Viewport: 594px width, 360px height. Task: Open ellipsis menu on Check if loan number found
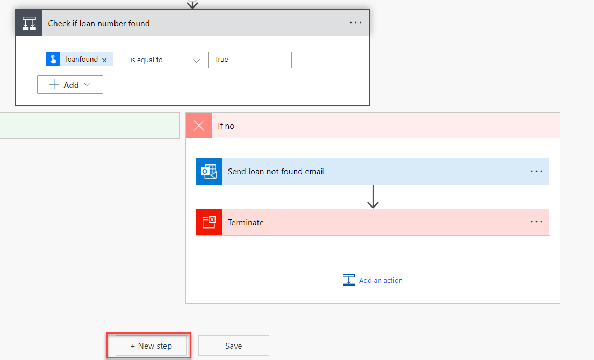[355, 23]
